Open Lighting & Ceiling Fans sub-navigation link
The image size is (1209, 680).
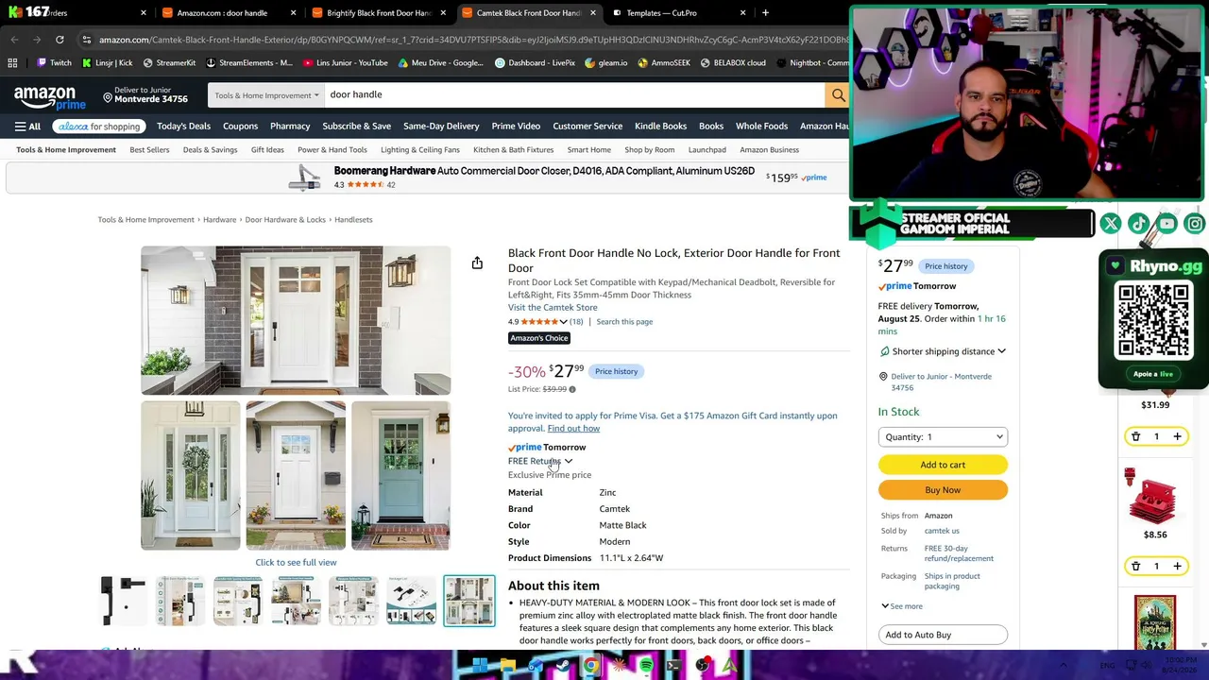point(419,150)
